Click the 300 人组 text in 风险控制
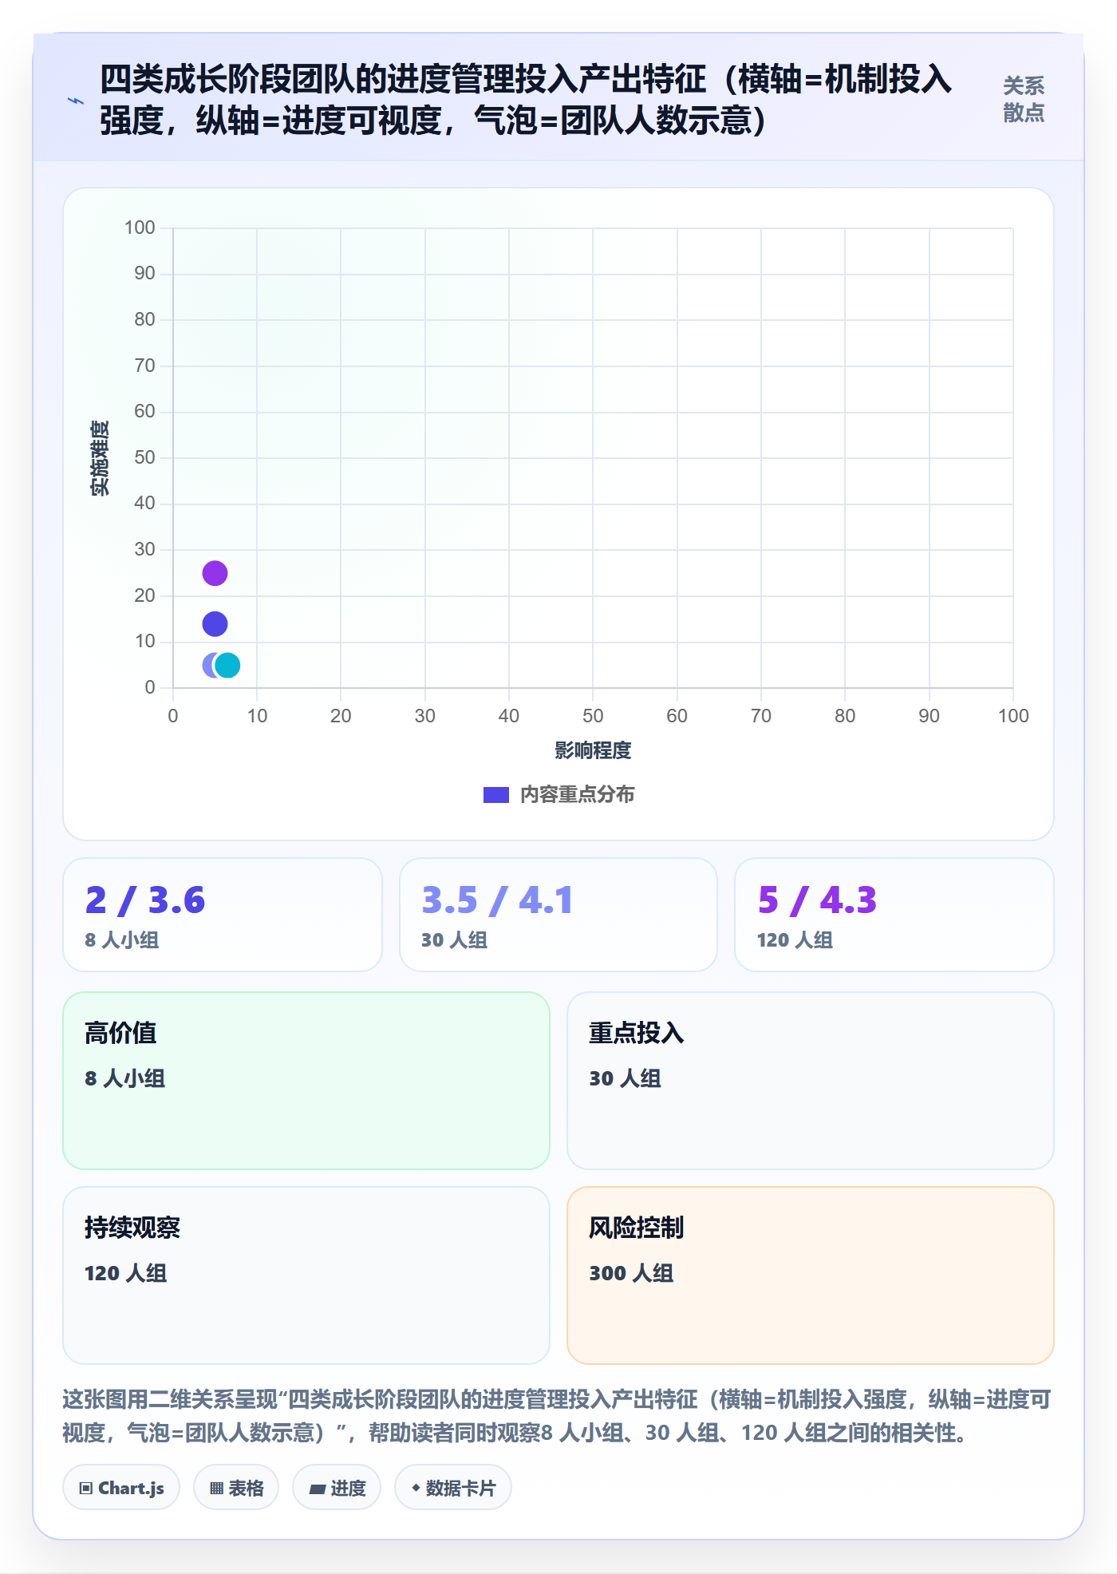The height and width of the screenshot is (1574, 1117). coord(631,1273)
